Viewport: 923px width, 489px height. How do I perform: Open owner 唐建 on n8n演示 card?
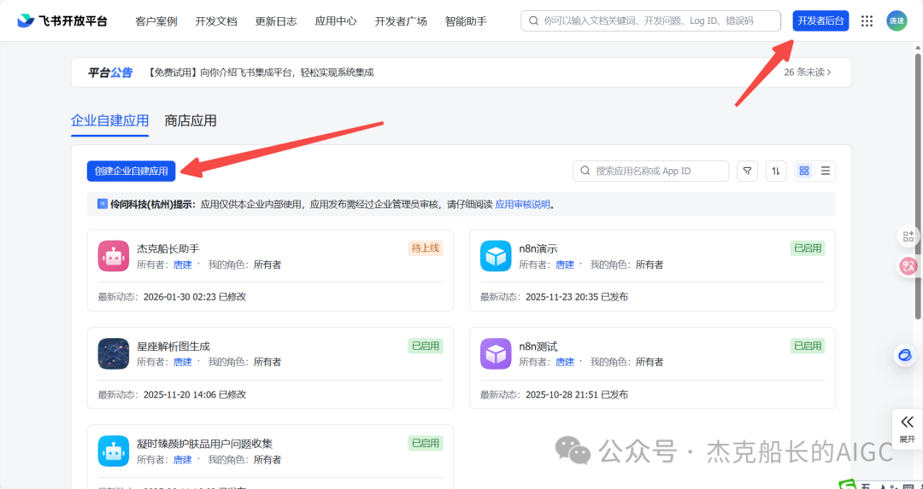click(x=565, y=265)
